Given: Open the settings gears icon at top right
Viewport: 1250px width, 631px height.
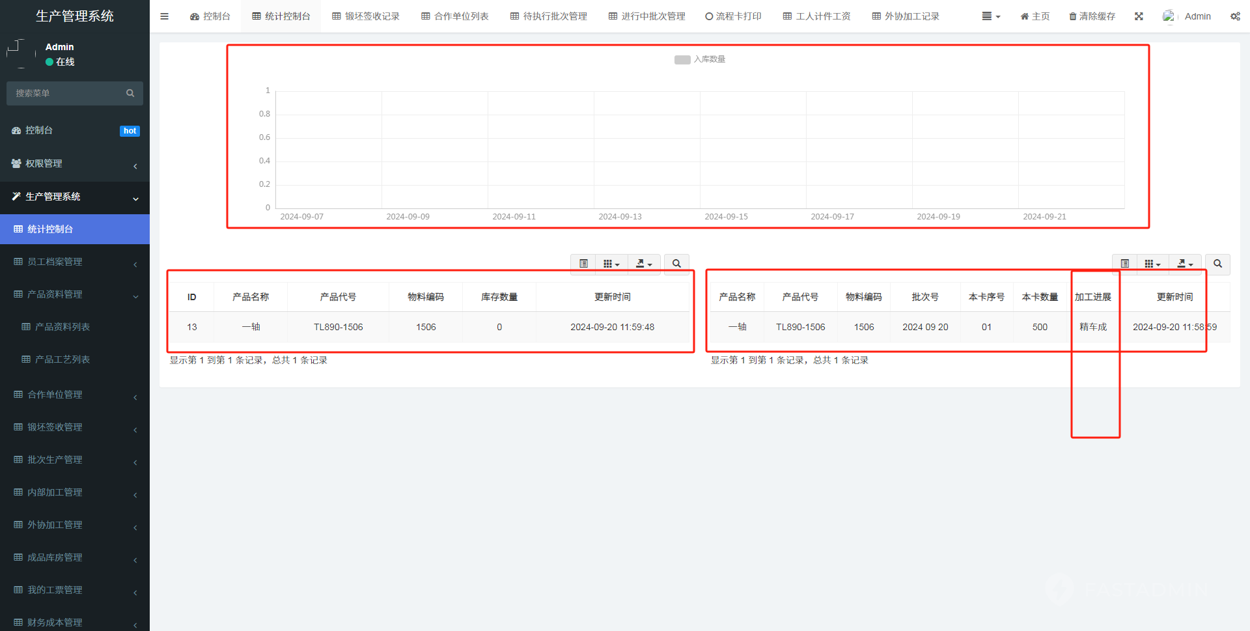Looking at the screenshot, I should [1235, 16].
